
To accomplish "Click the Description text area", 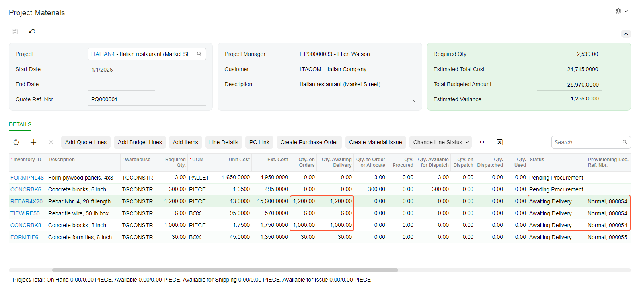I will point(356,91).
